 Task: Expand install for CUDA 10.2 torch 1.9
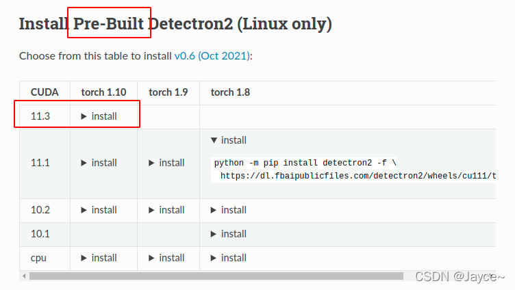pos(166,210)
